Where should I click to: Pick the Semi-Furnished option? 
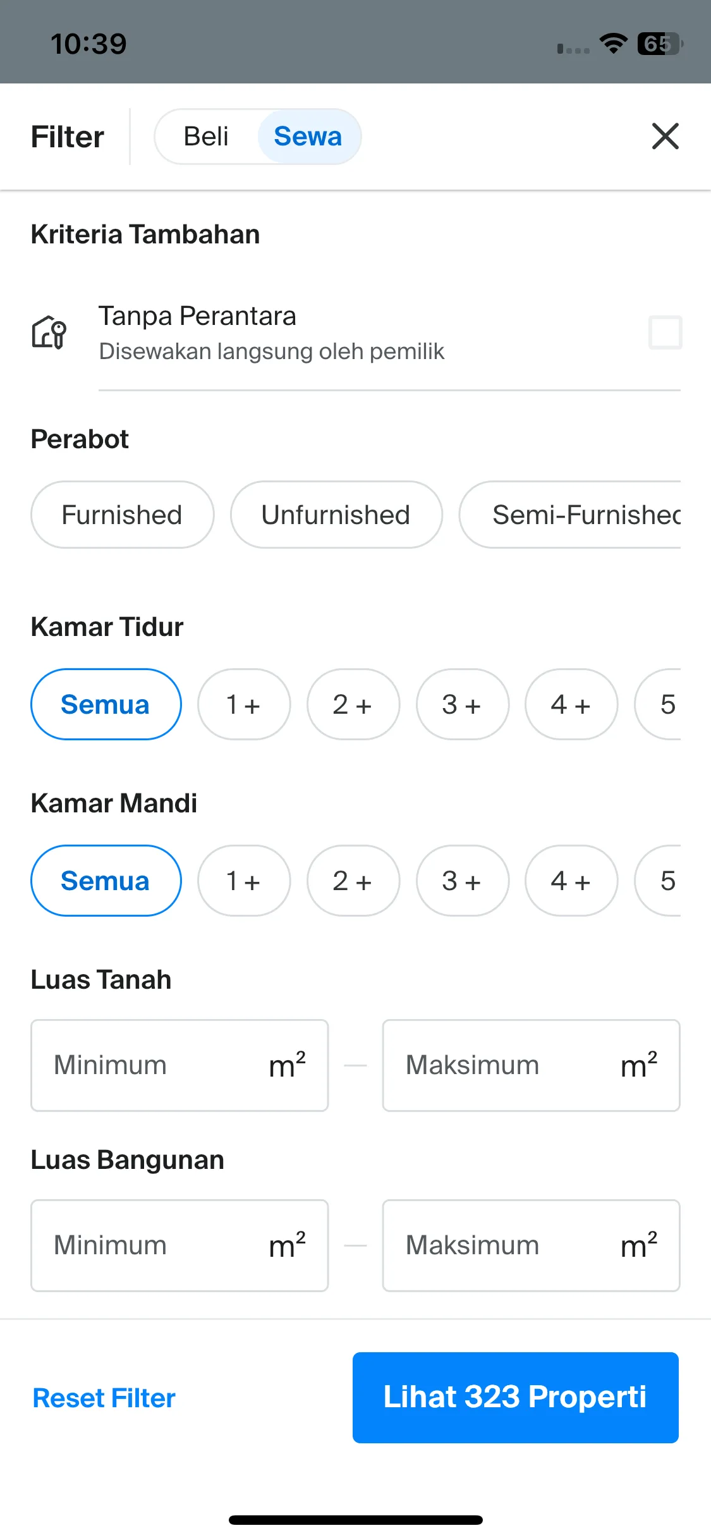click(x=570, y=515)
